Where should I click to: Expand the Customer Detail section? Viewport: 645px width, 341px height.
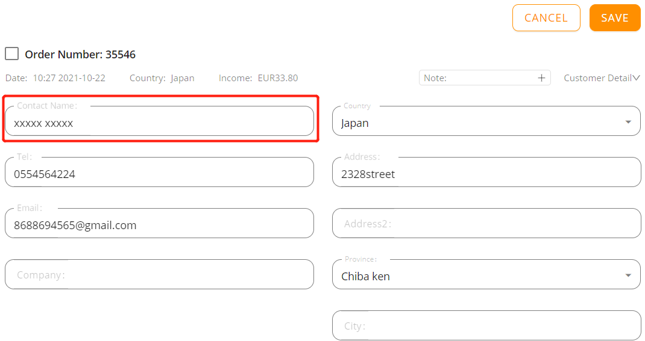pyautogui.click(x=602, y=78)
